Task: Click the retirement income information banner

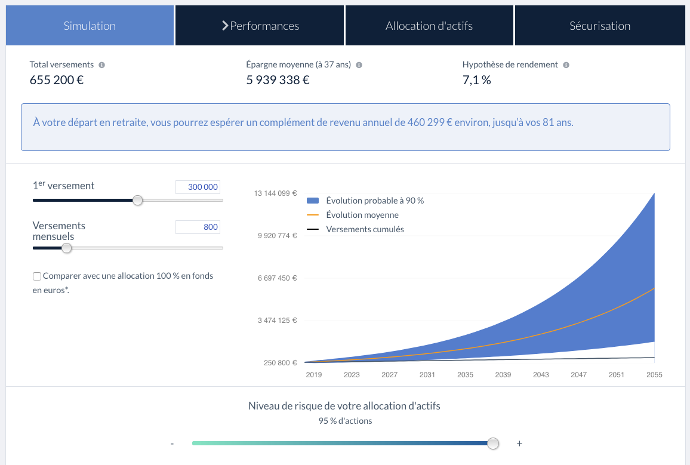Action: [x=345, y=127]
